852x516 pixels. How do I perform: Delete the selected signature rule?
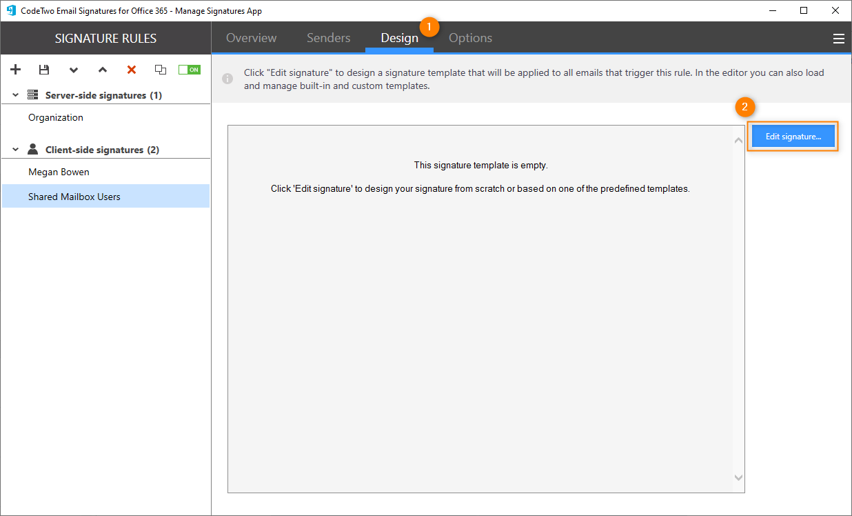coord(131,69)
